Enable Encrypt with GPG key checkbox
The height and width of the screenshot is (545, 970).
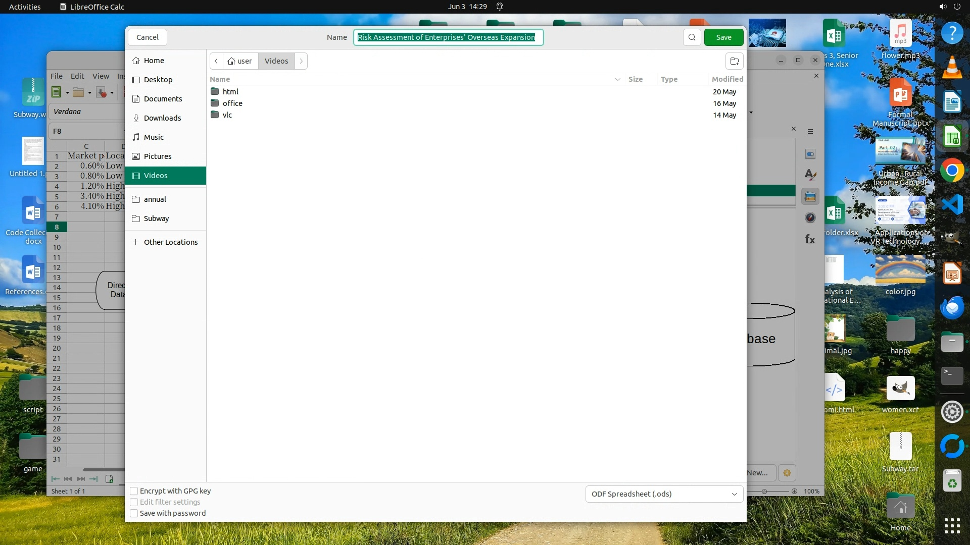134,491
